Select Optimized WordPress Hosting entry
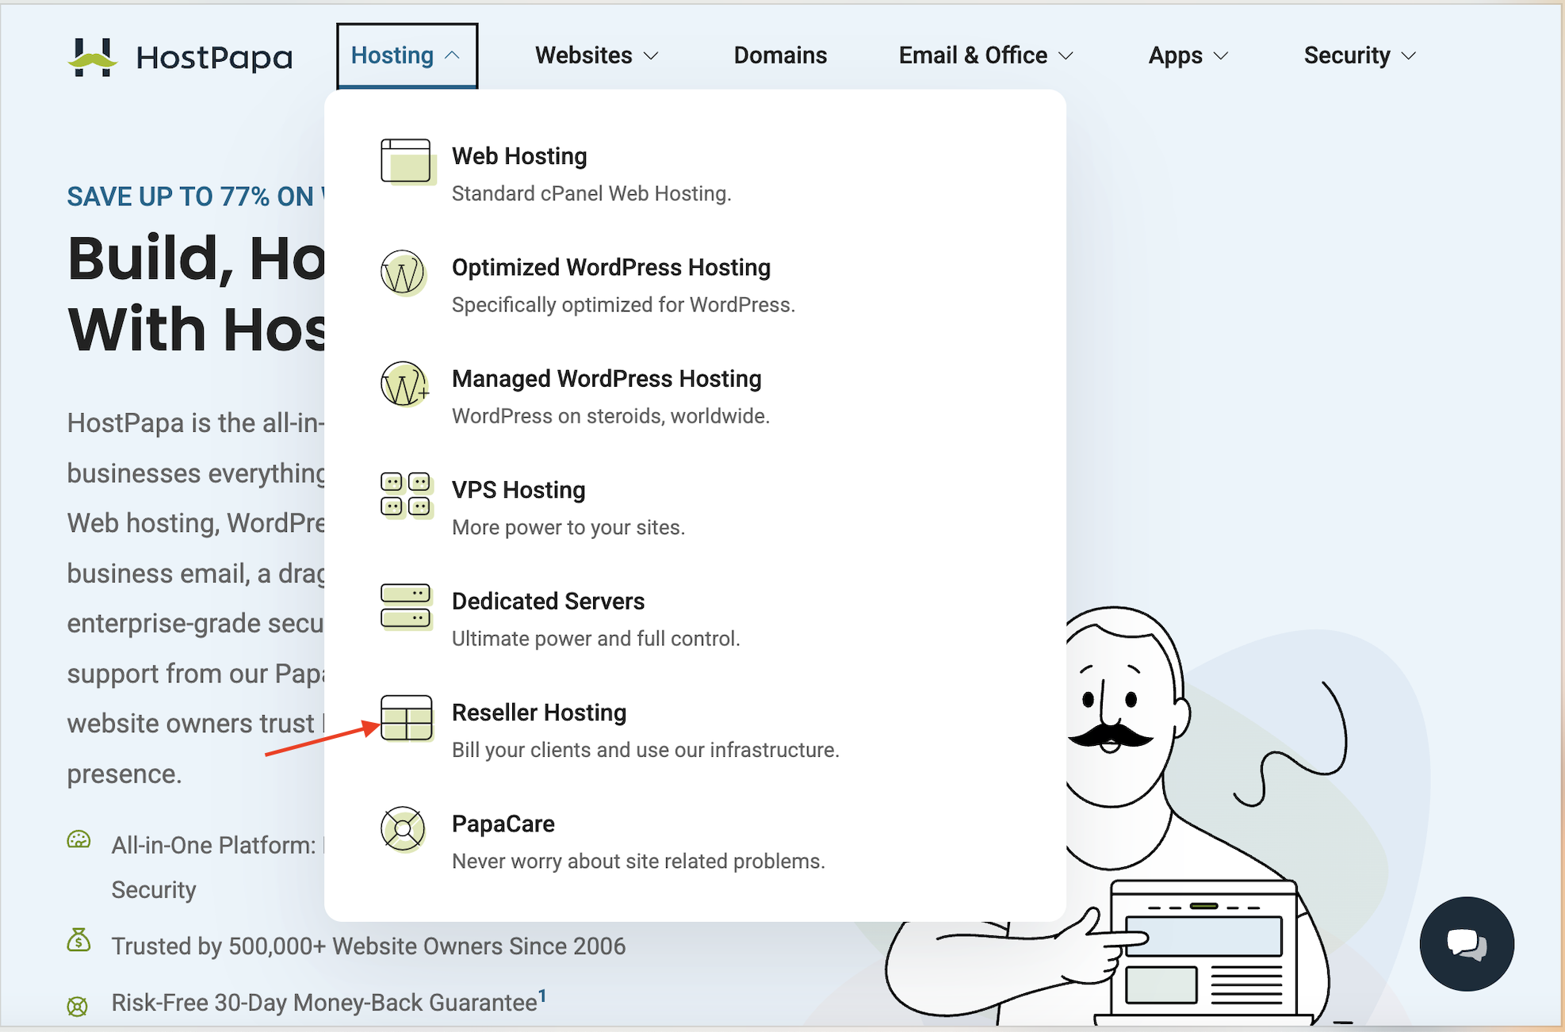1565x1032 pixels. tap(611, 267)
